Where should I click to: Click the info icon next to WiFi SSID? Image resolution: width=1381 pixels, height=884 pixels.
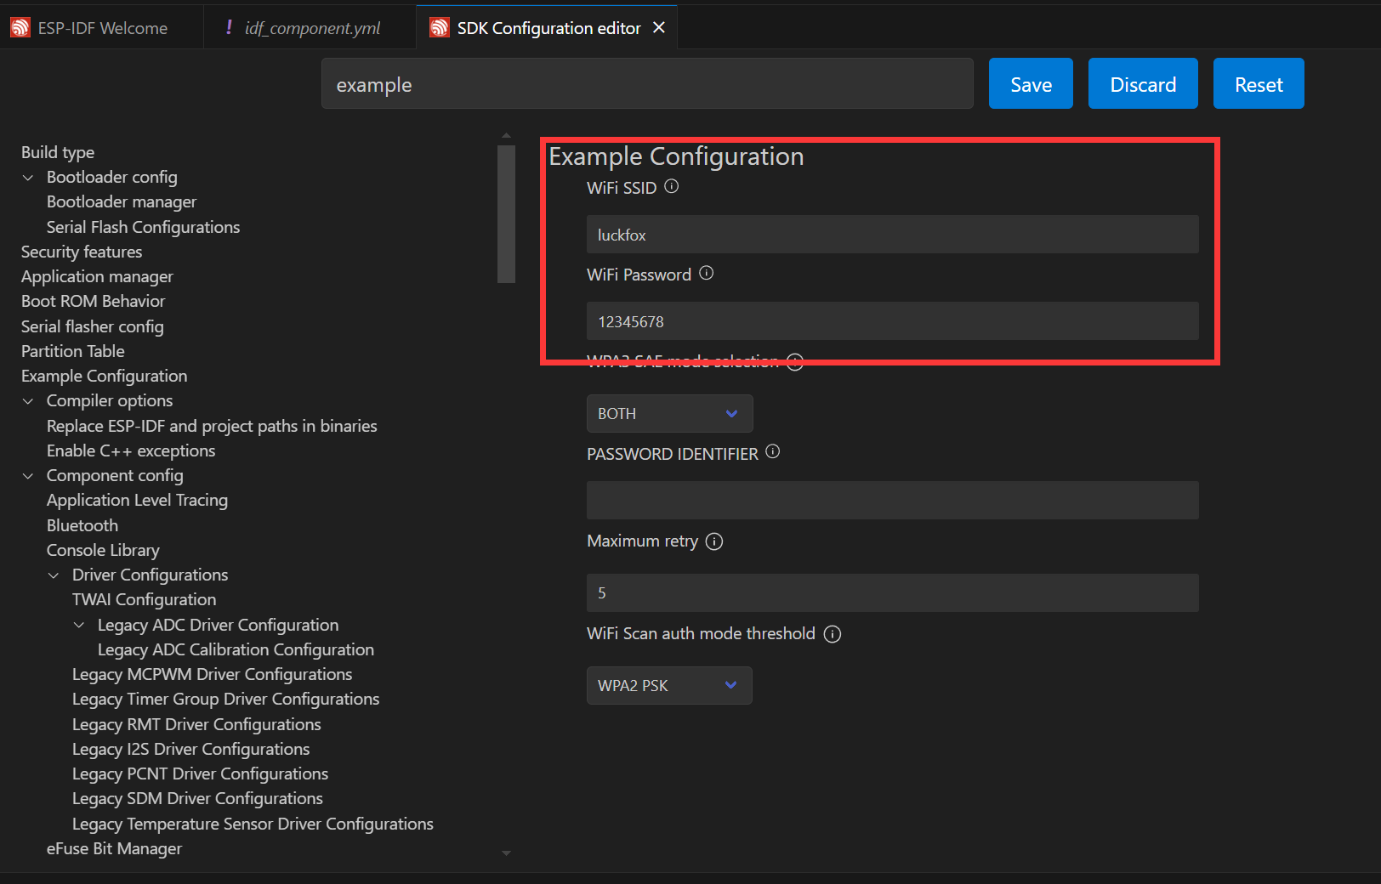pyautogui.click(x=671, y=186)
